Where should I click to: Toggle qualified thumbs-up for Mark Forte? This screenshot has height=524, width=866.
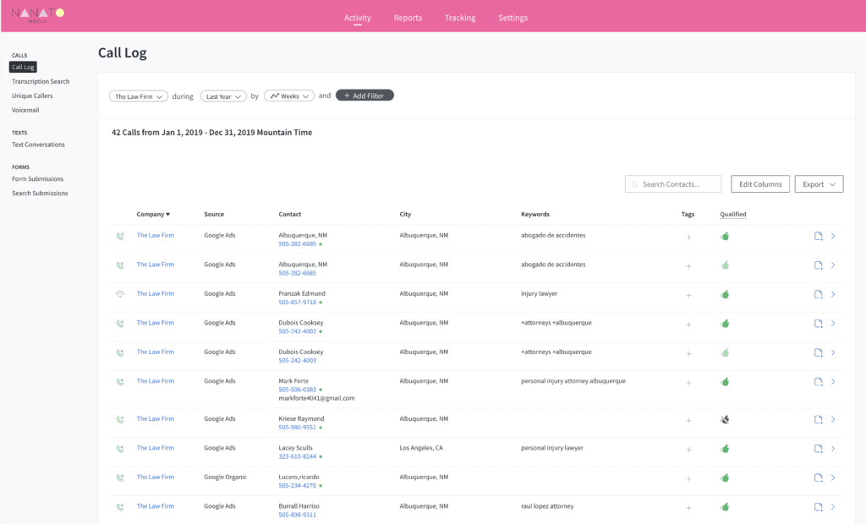pyautogui.click(x=725, y=382)
